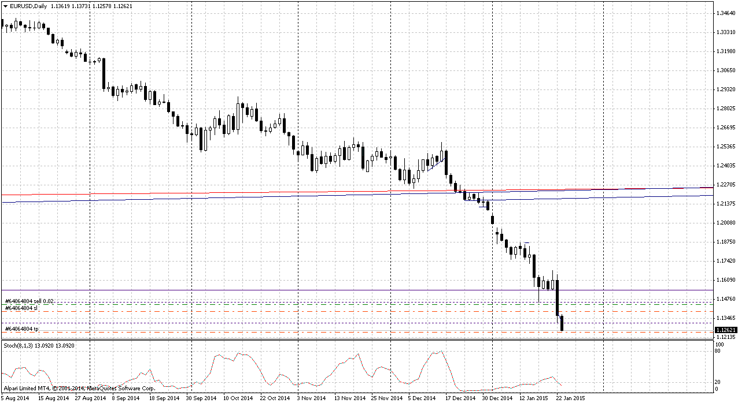Click the 80 level on Stochastic scale
The width and height of the screenshot is (738, 403).
(x=718, y=350)
